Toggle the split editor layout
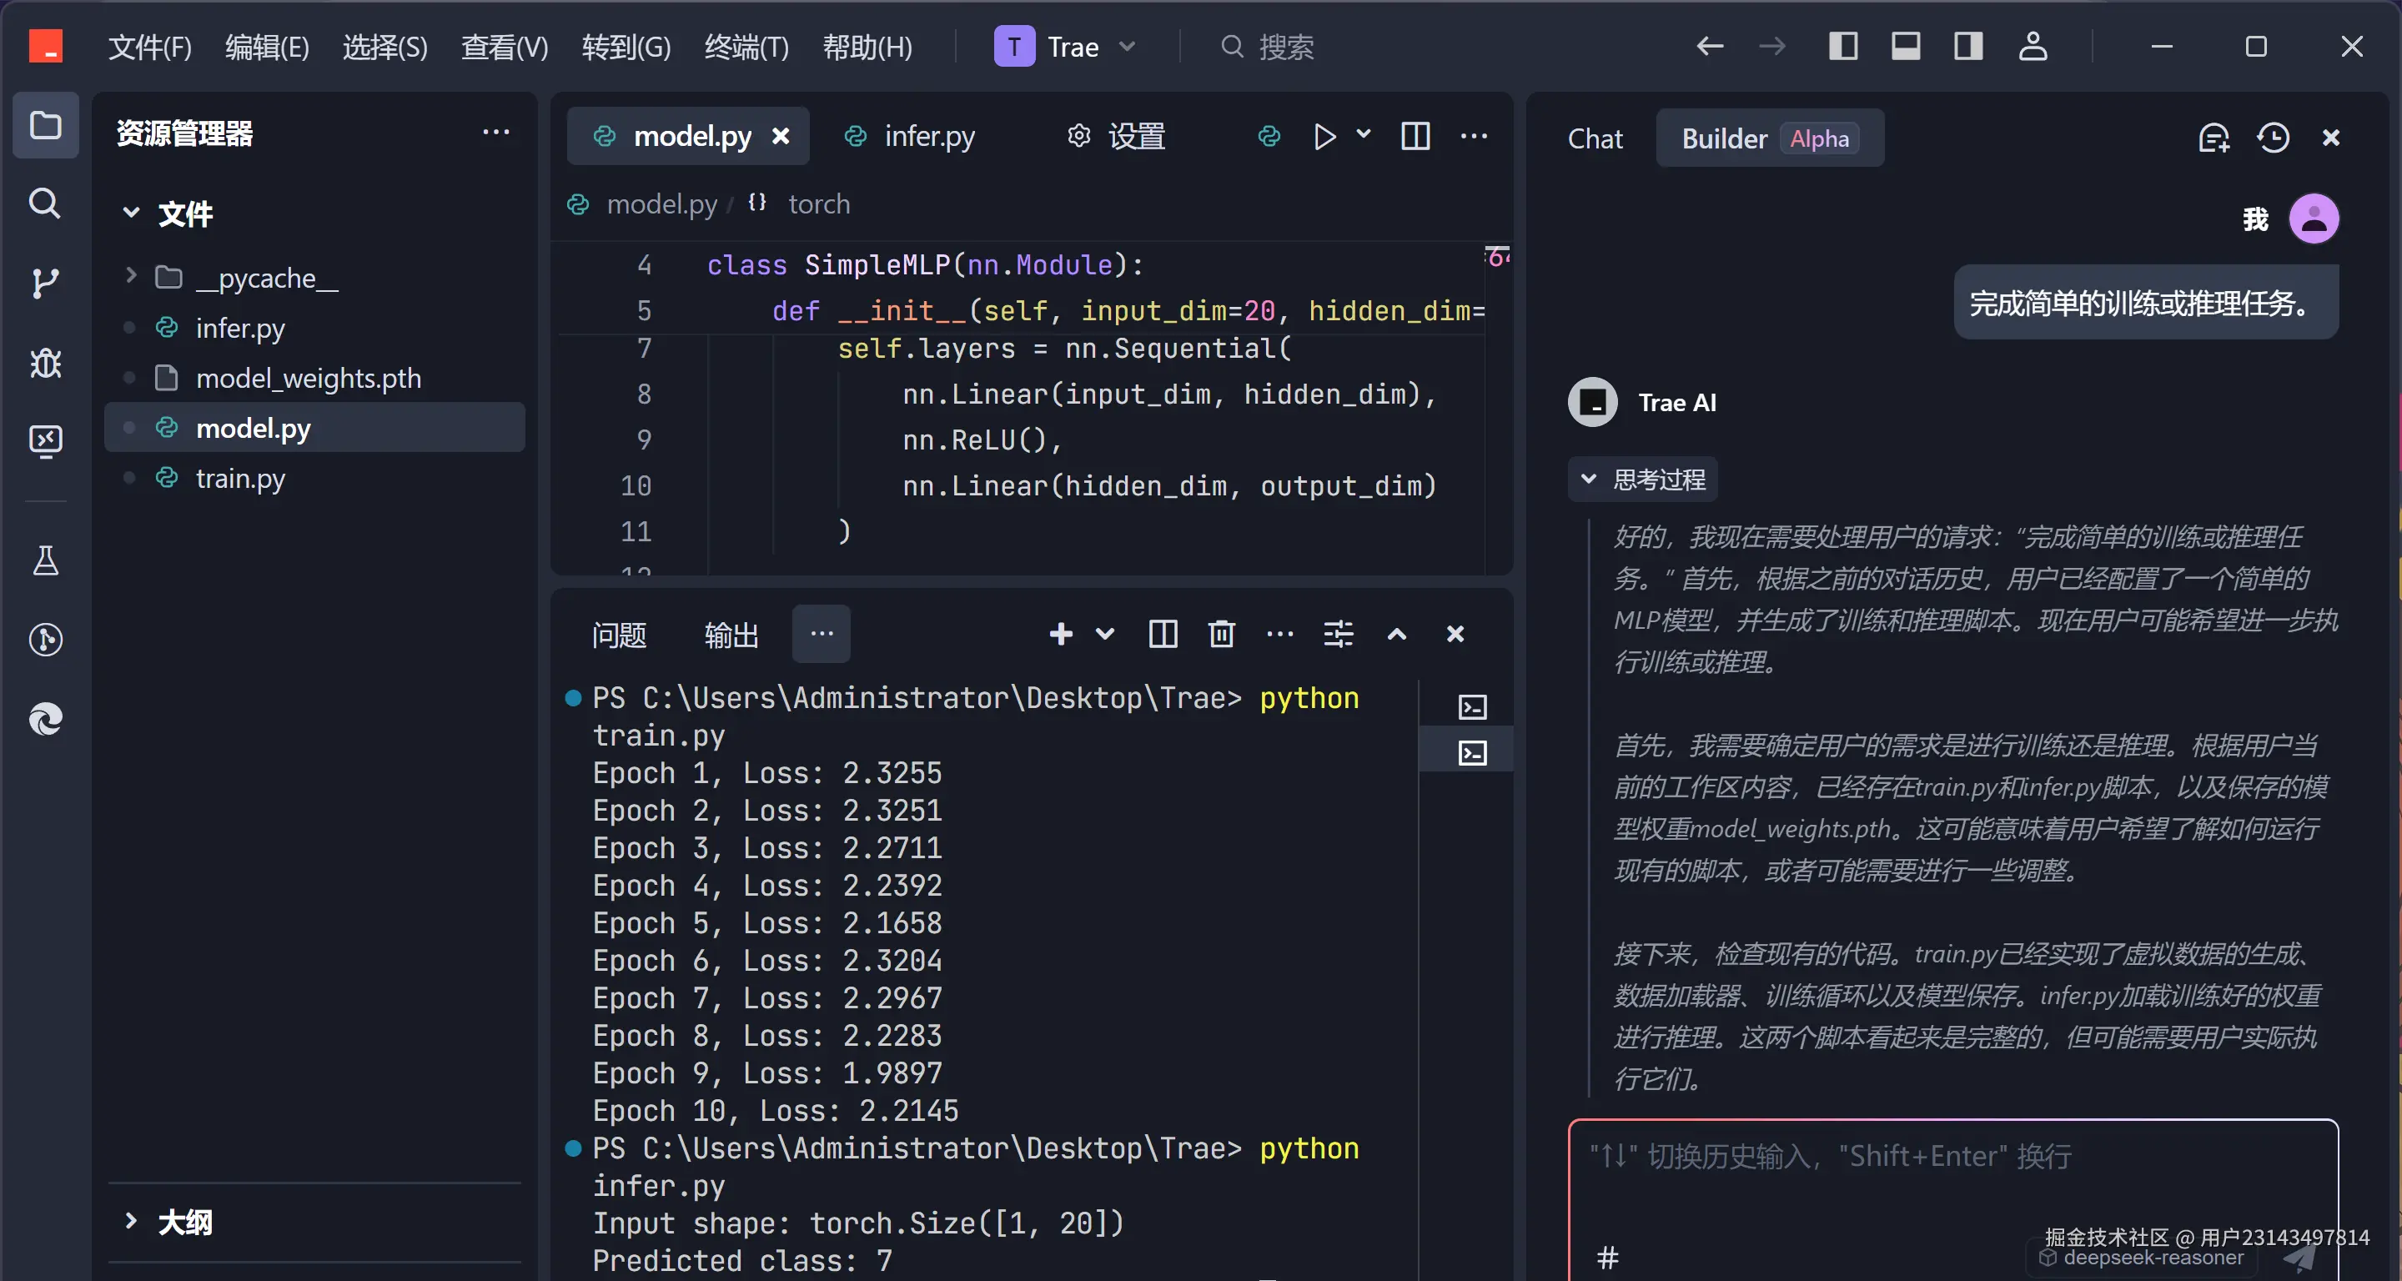 [x=1415, y=137]
